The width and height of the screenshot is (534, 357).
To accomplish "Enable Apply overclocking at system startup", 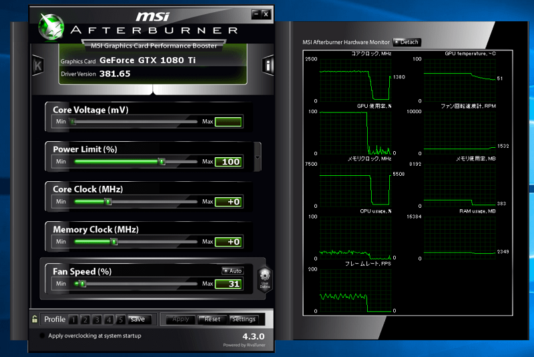I will [x=42, y=336].
